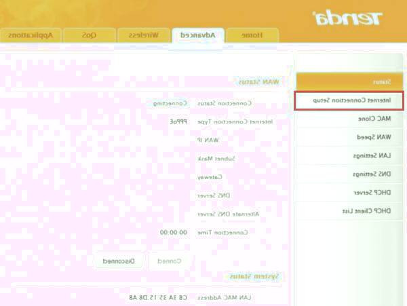This screenshot has width=407, height=306.
Task: Select the Wireless tab
Action: coord(144,35)
